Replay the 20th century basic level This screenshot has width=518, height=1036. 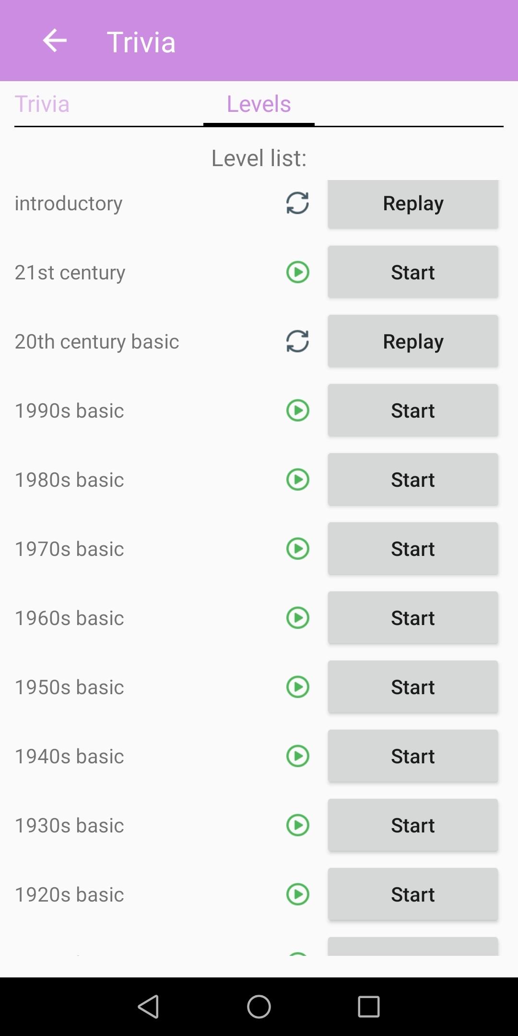click(413, 341)
